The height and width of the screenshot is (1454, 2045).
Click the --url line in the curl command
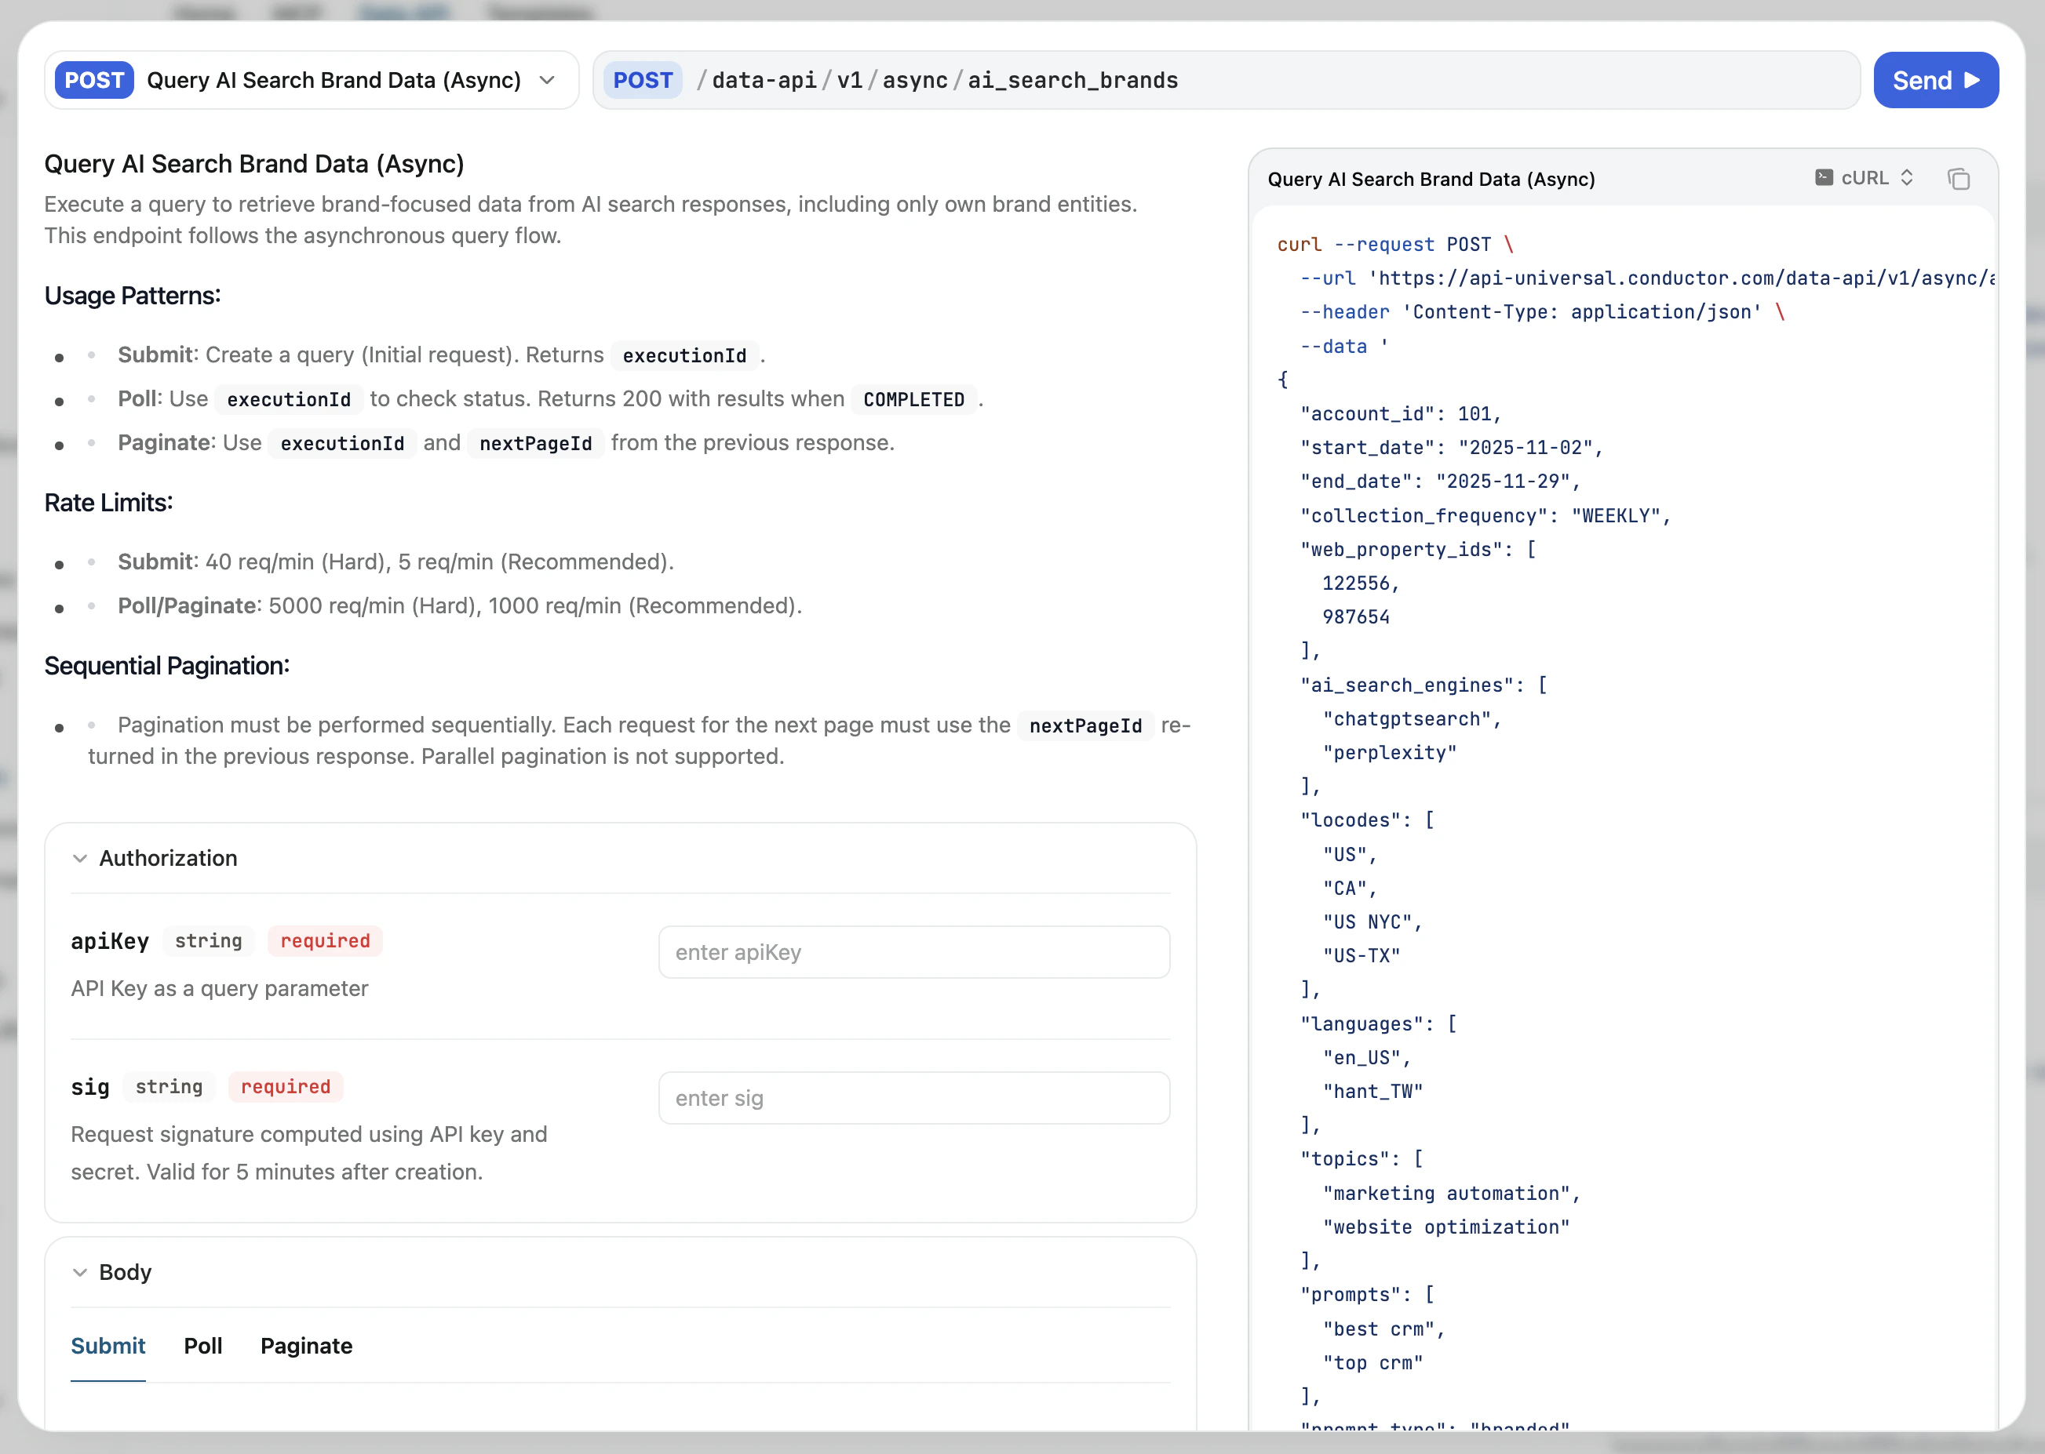(x=1646, y=278)
